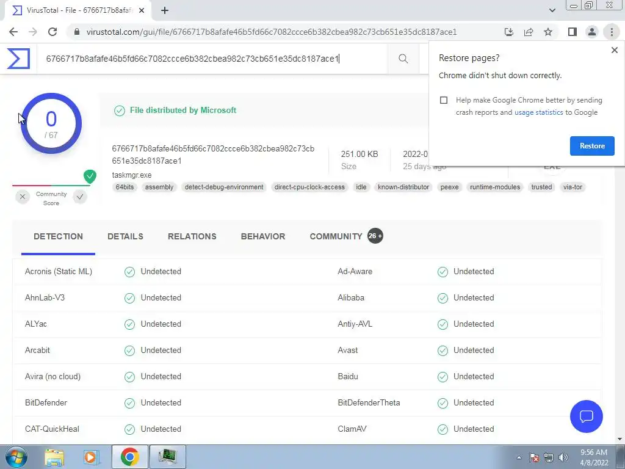Open the process monitor taskbar icon
625x469 pixels.
pos(168,457)
